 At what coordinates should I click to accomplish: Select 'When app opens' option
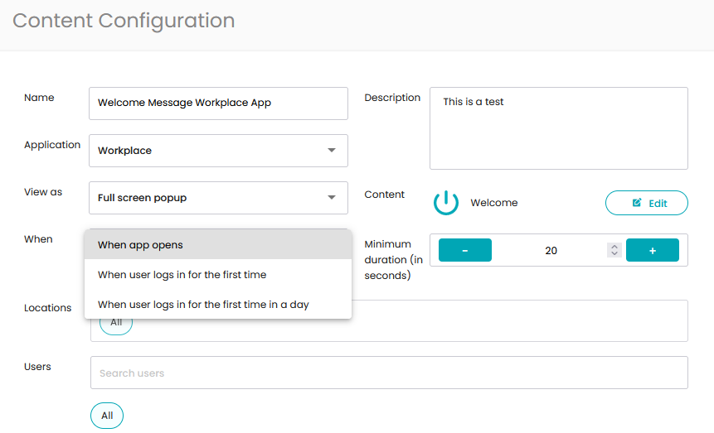(218, 245)
